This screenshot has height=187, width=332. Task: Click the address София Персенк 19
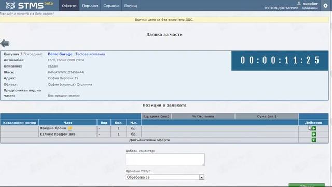coord(63,78)
